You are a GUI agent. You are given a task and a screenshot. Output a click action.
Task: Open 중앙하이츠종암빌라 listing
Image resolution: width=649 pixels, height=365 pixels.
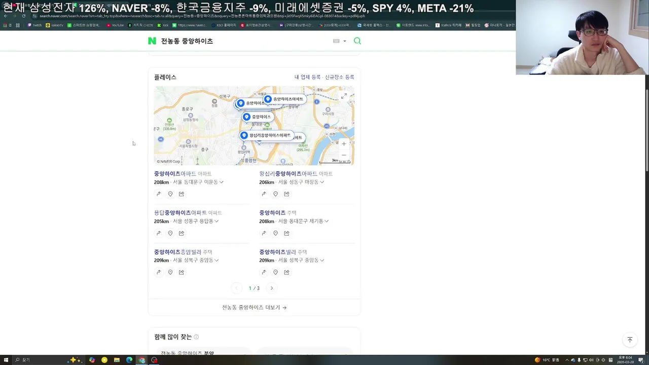point(177,252)
